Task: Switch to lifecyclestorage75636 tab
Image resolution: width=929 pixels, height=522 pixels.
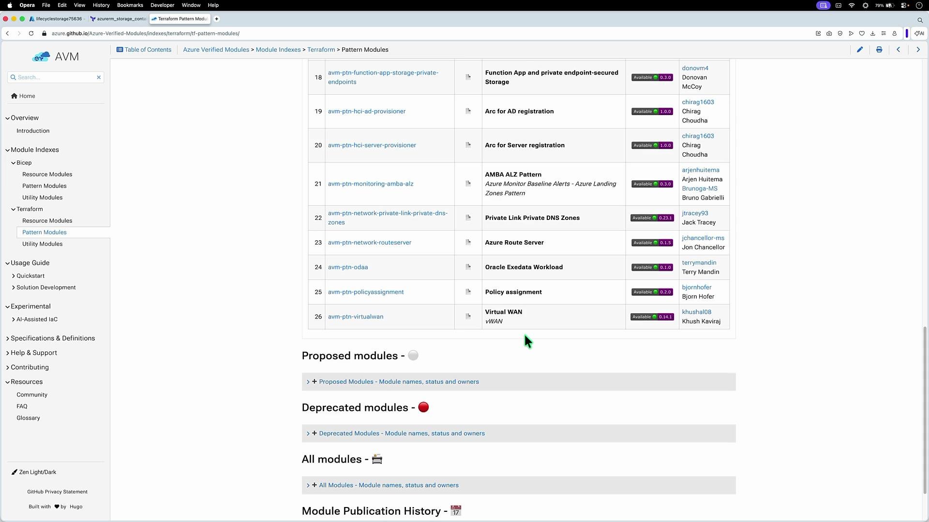Action: point(57,19)
